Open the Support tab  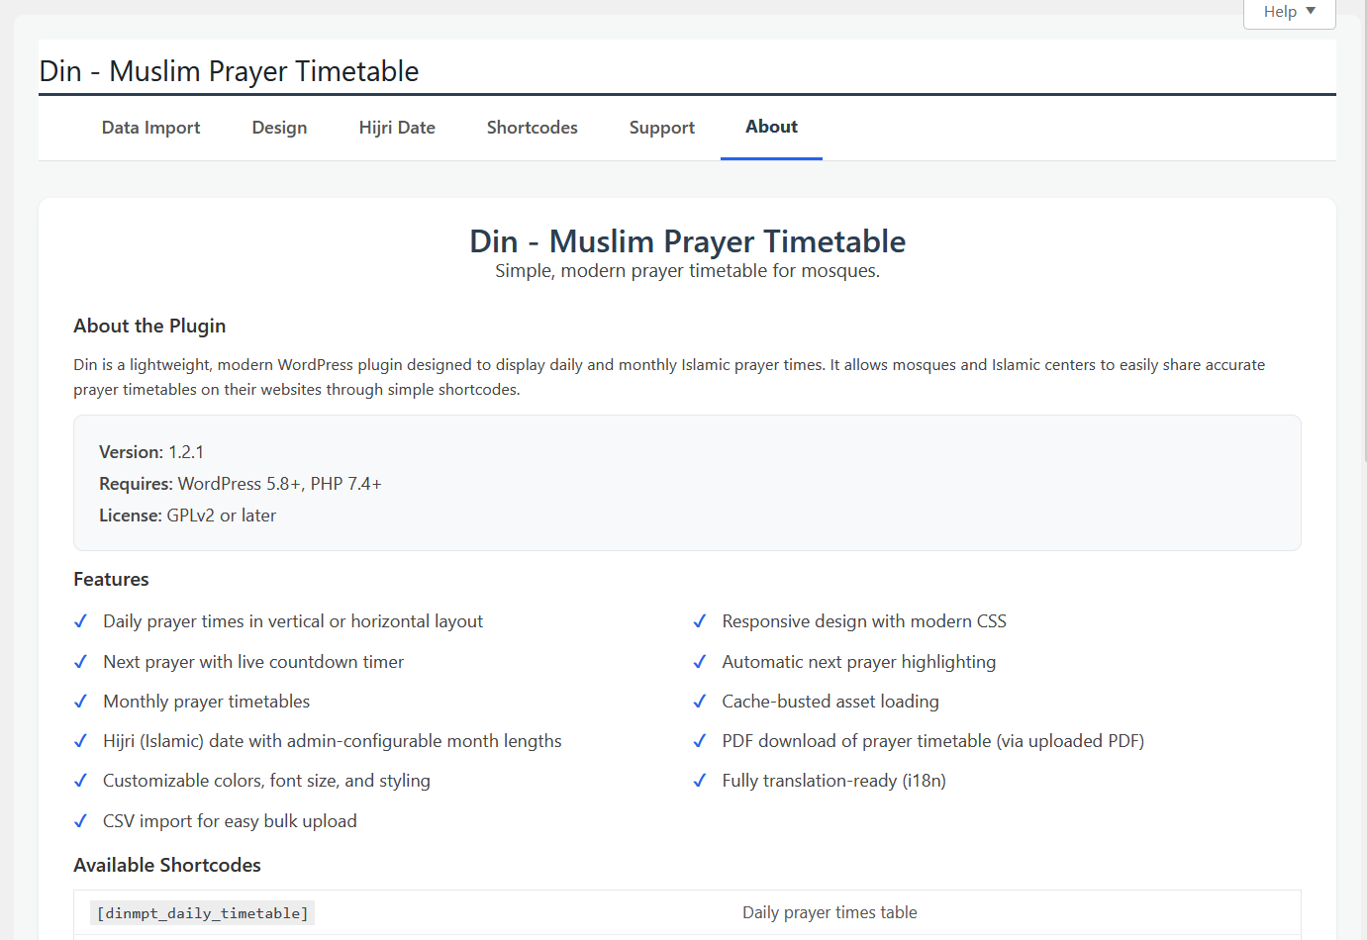662,128
